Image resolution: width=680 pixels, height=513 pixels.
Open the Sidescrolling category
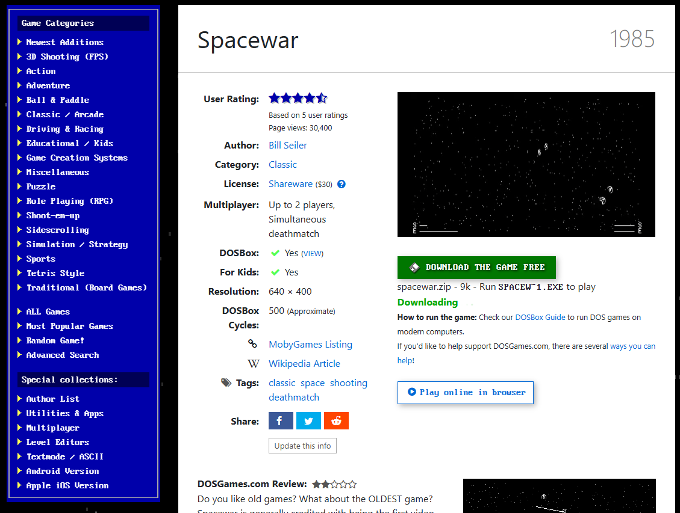click(x=58, y=230)
